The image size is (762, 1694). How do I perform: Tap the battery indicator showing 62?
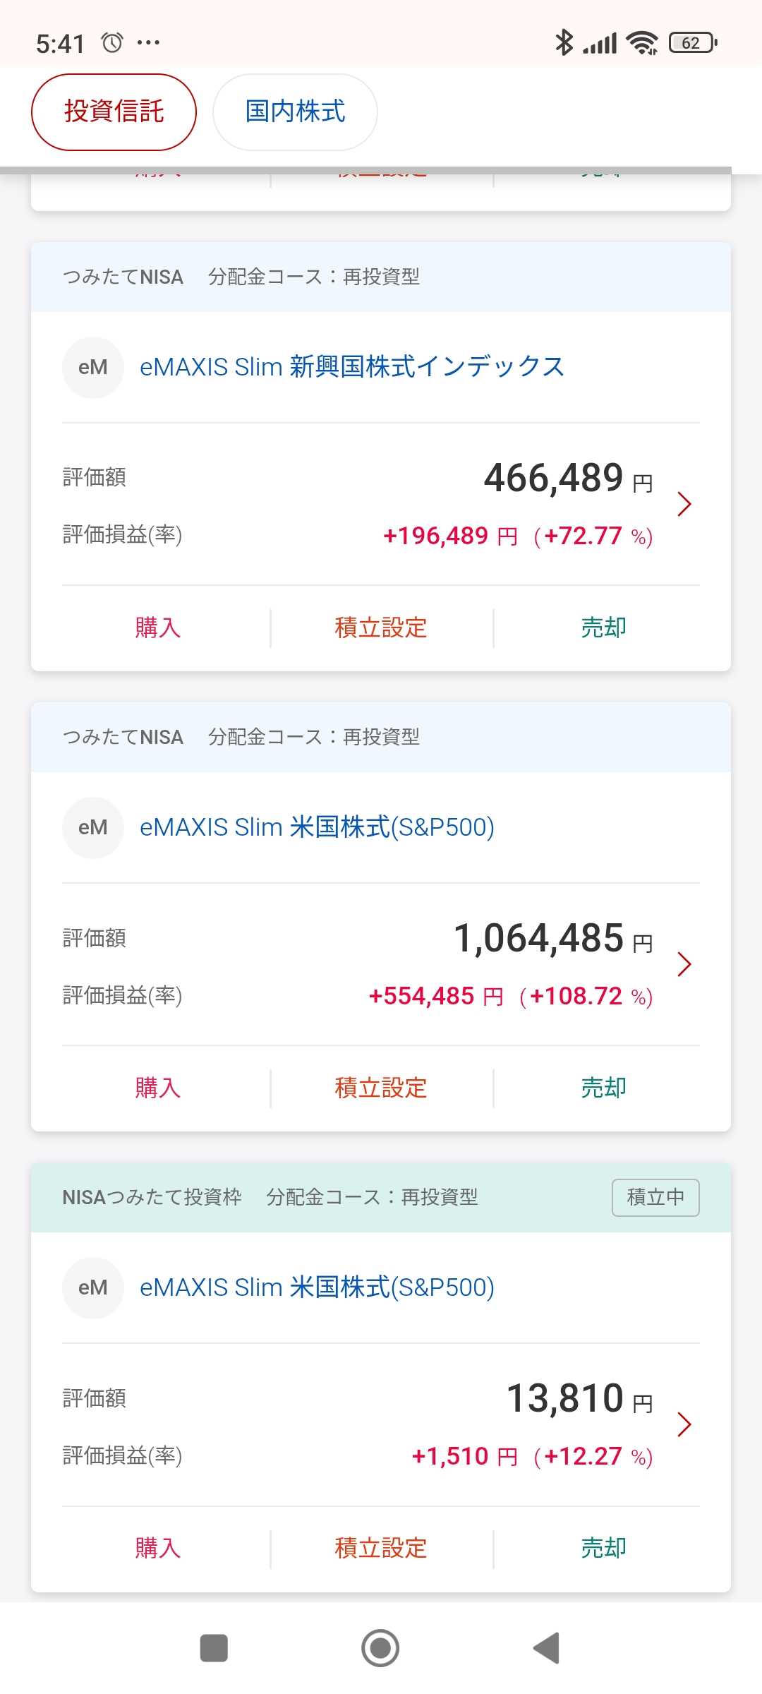[693, 43]
